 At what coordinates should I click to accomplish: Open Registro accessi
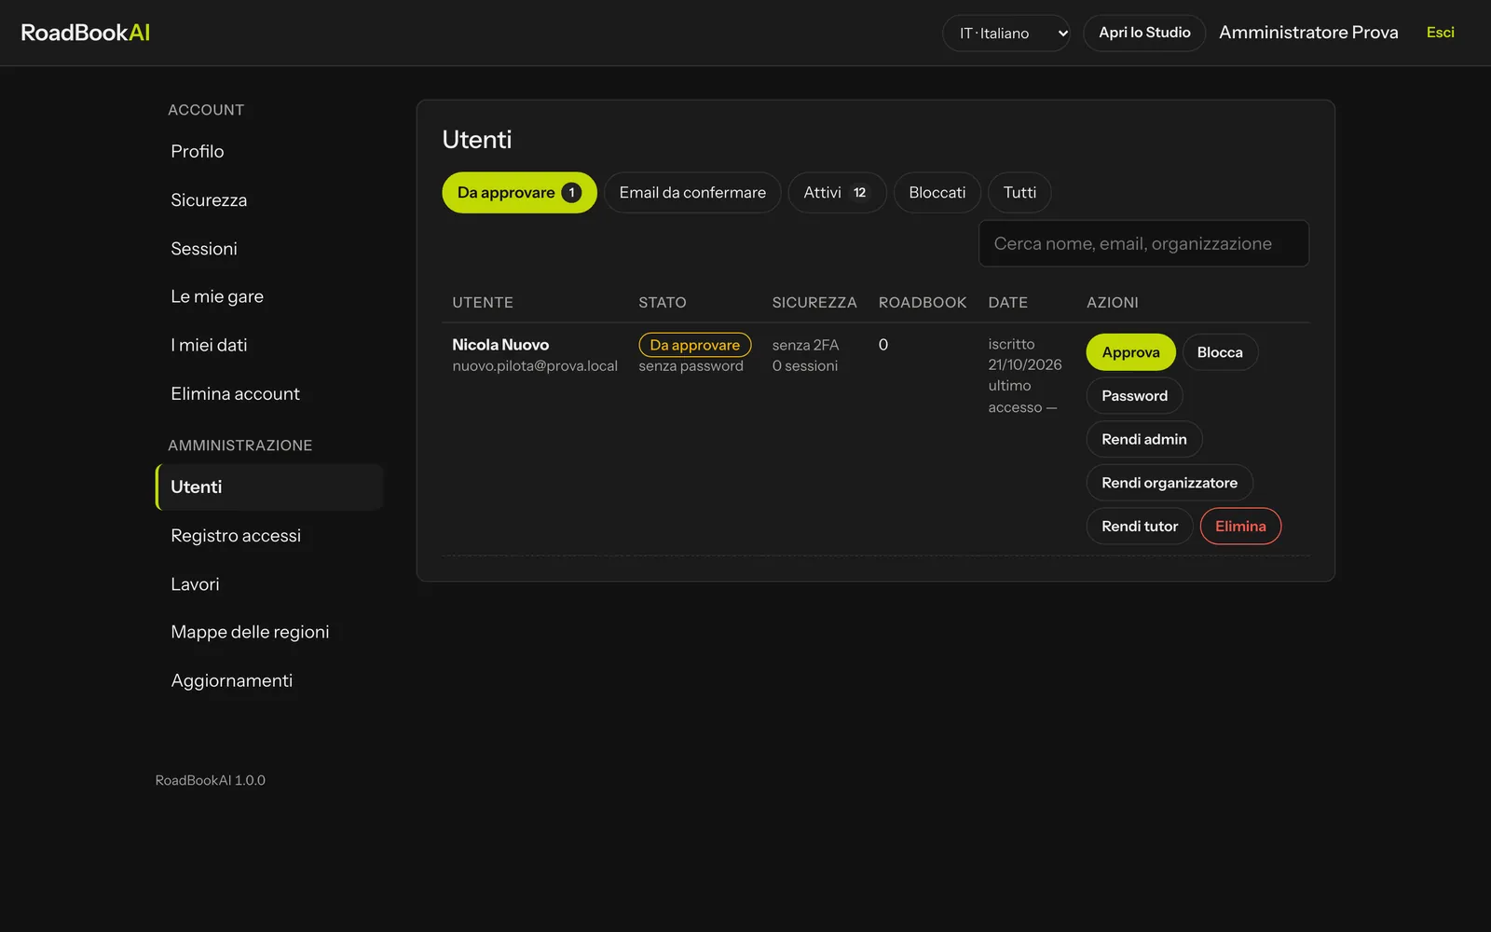click(x=269, y=536)
